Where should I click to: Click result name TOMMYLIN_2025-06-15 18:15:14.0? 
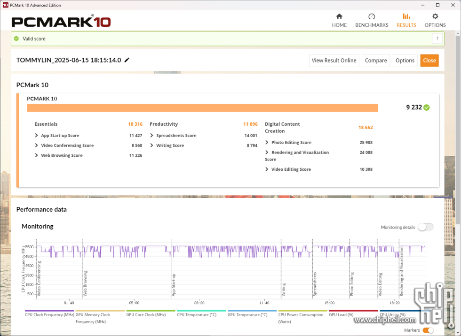69,60
